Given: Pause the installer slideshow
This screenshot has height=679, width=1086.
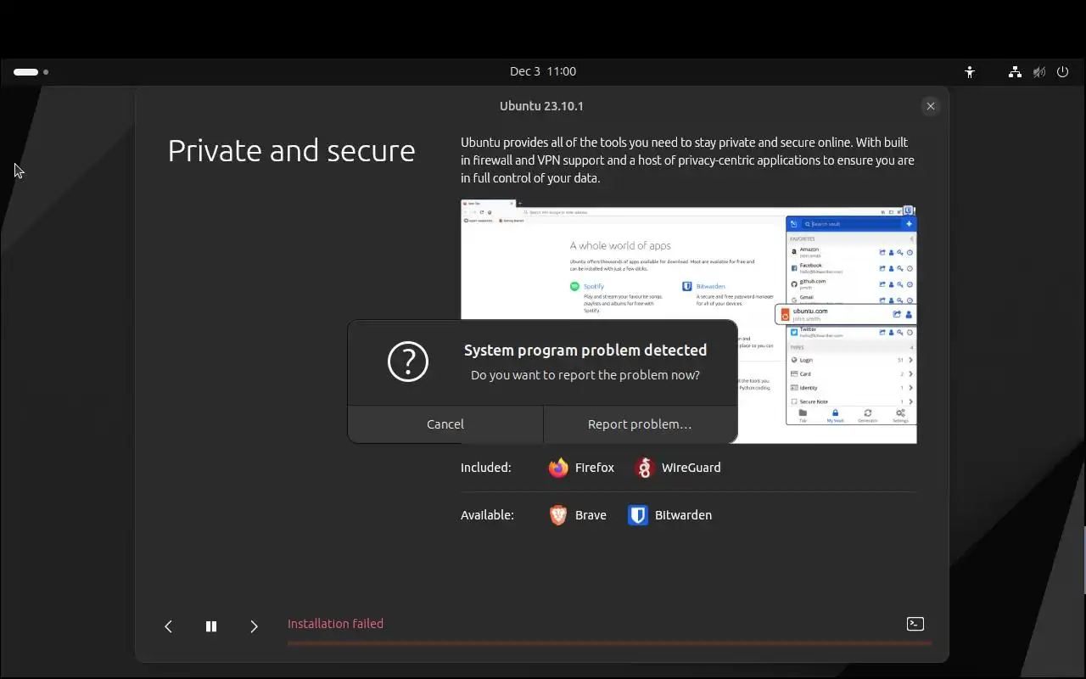Looking at the screenshot, I should (x=211, y=626).
